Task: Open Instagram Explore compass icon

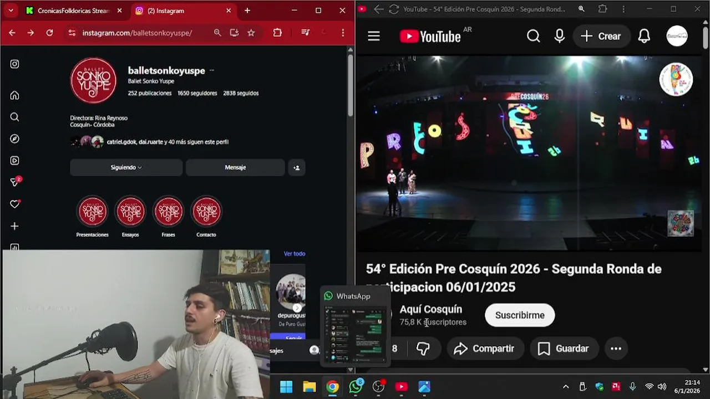Action: (15, 139)
